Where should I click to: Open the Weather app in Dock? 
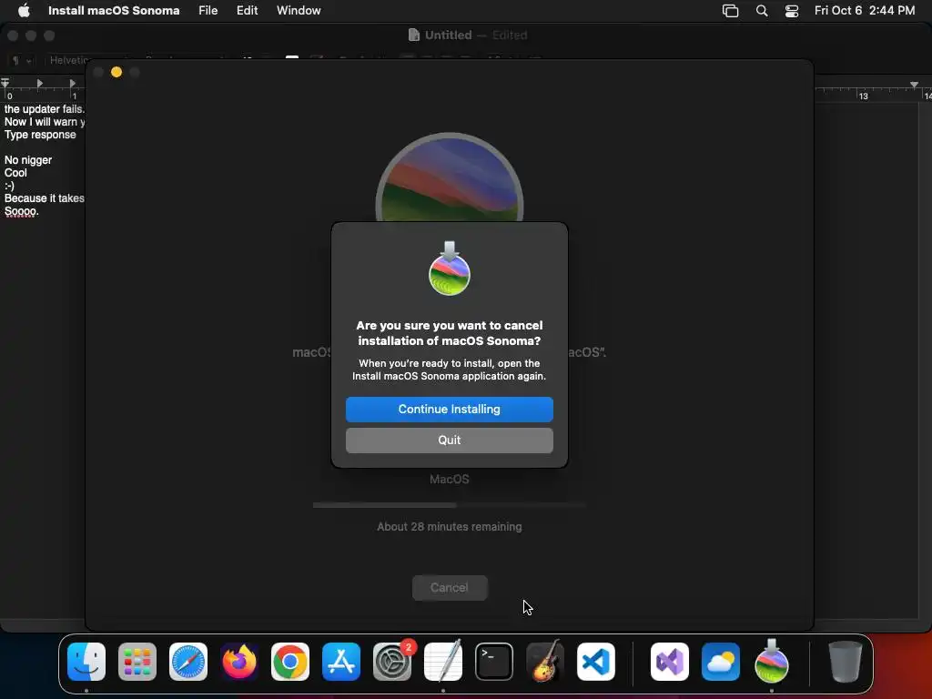coord(721,662)
